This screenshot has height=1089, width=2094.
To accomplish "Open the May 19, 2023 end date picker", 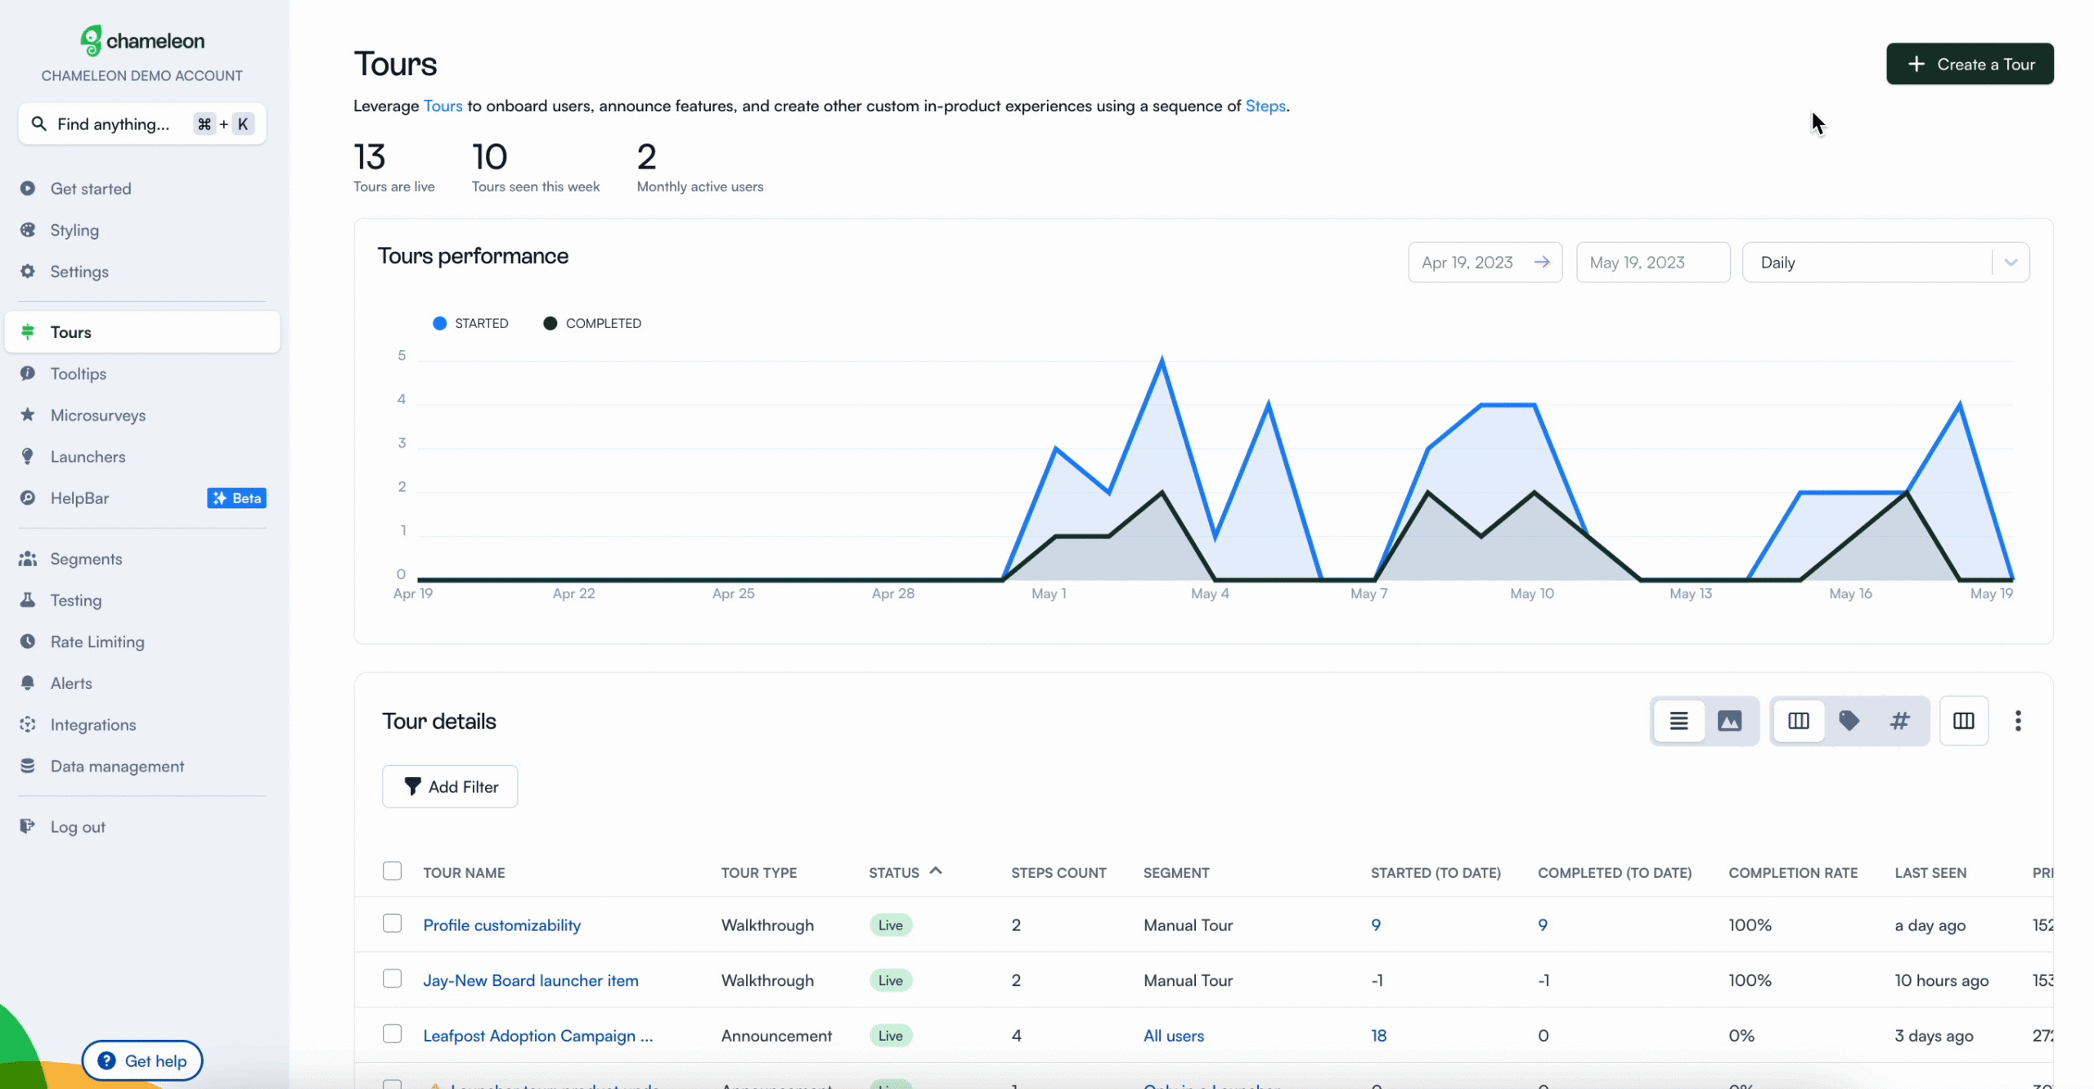I will [1653, 263].
